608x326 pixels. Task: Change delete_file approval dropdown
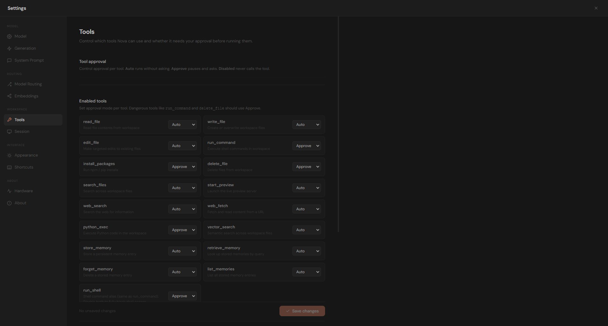click(307, 167)
